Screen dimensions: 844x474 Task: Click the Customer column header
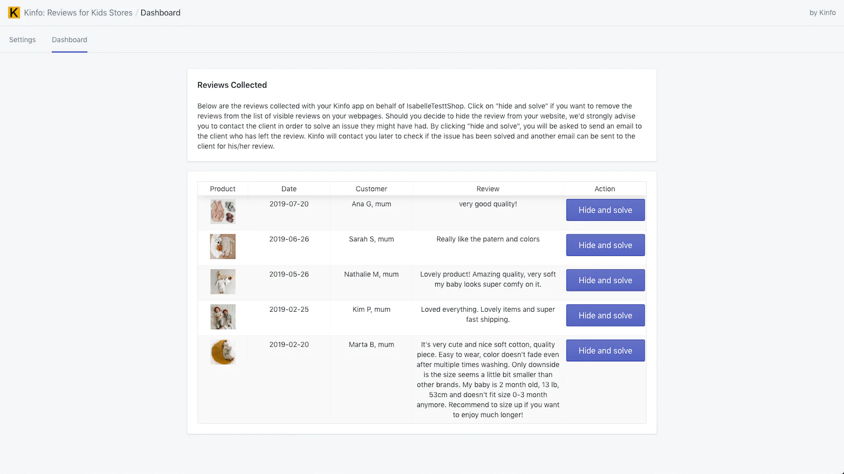pyautogui.click(x=371, y=189)
